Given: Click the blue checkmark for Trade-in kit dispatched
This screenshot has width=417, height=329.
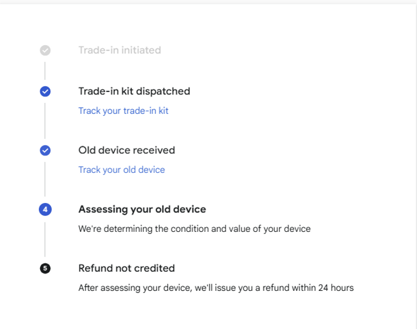Looking at the screenshot, I should coord(45,91).
